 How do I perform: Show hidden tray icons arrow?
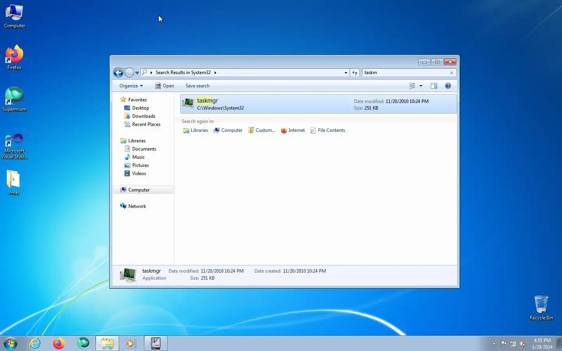(494, 344)
